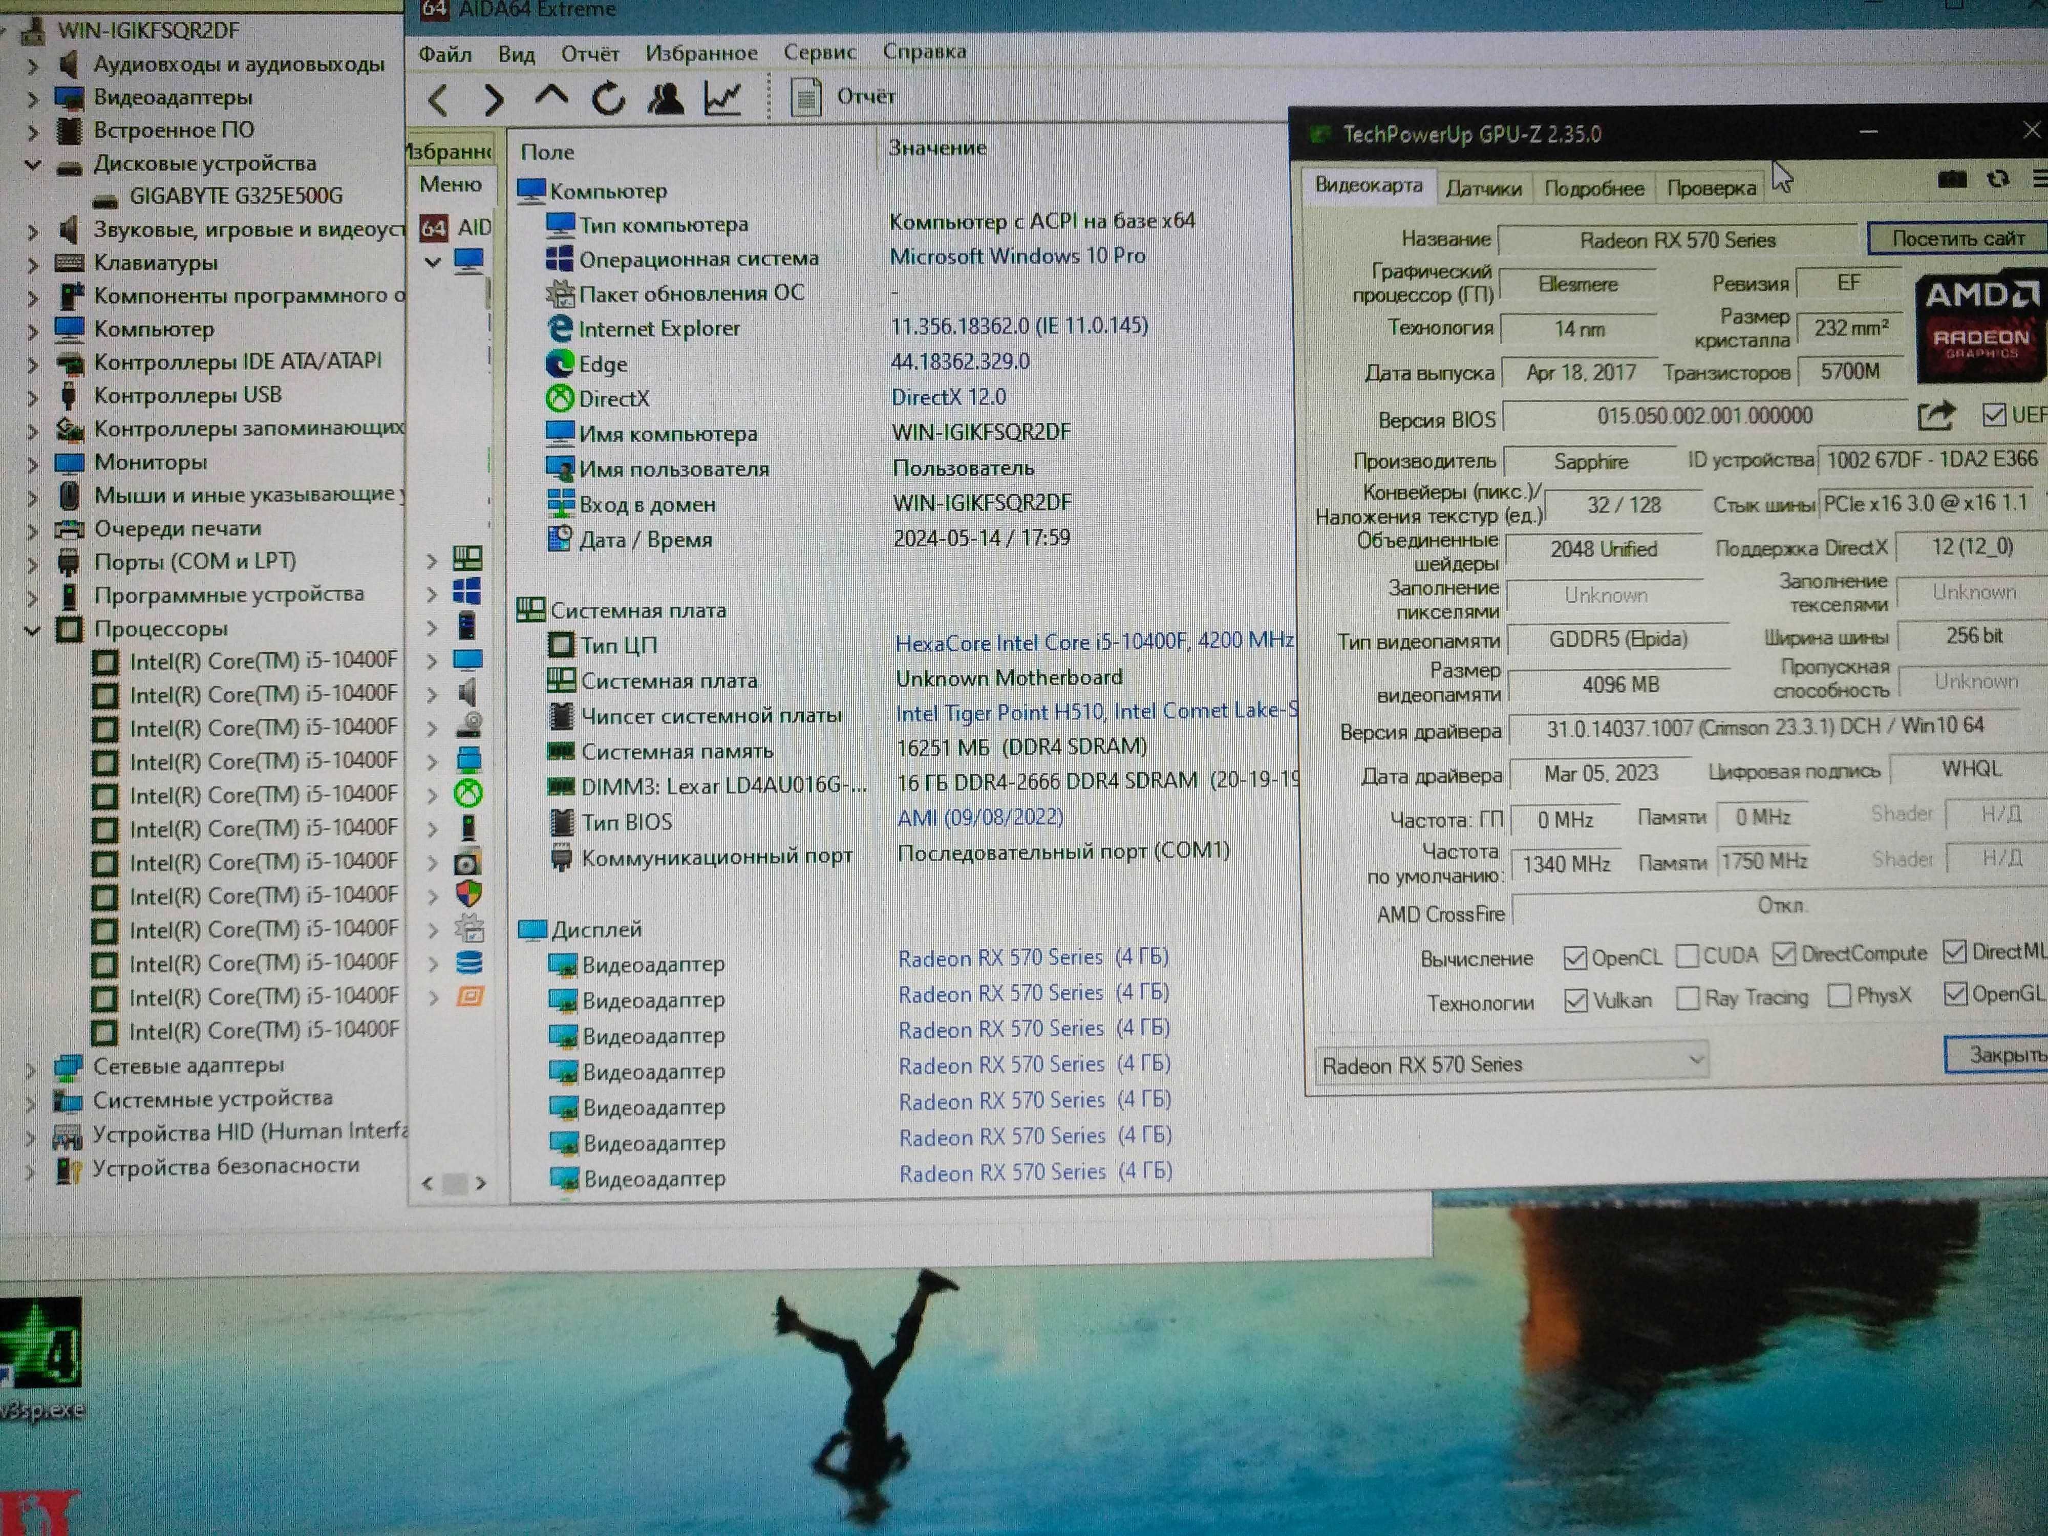Click the Дисплей category icon
The image size is (2048, 1536).
click(531, 930)
